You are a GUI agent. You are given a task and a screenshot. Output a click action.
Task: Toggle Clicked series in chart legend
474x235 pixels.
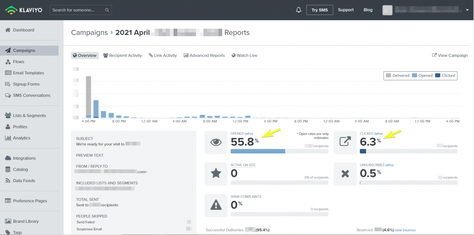tap(445, 75)
